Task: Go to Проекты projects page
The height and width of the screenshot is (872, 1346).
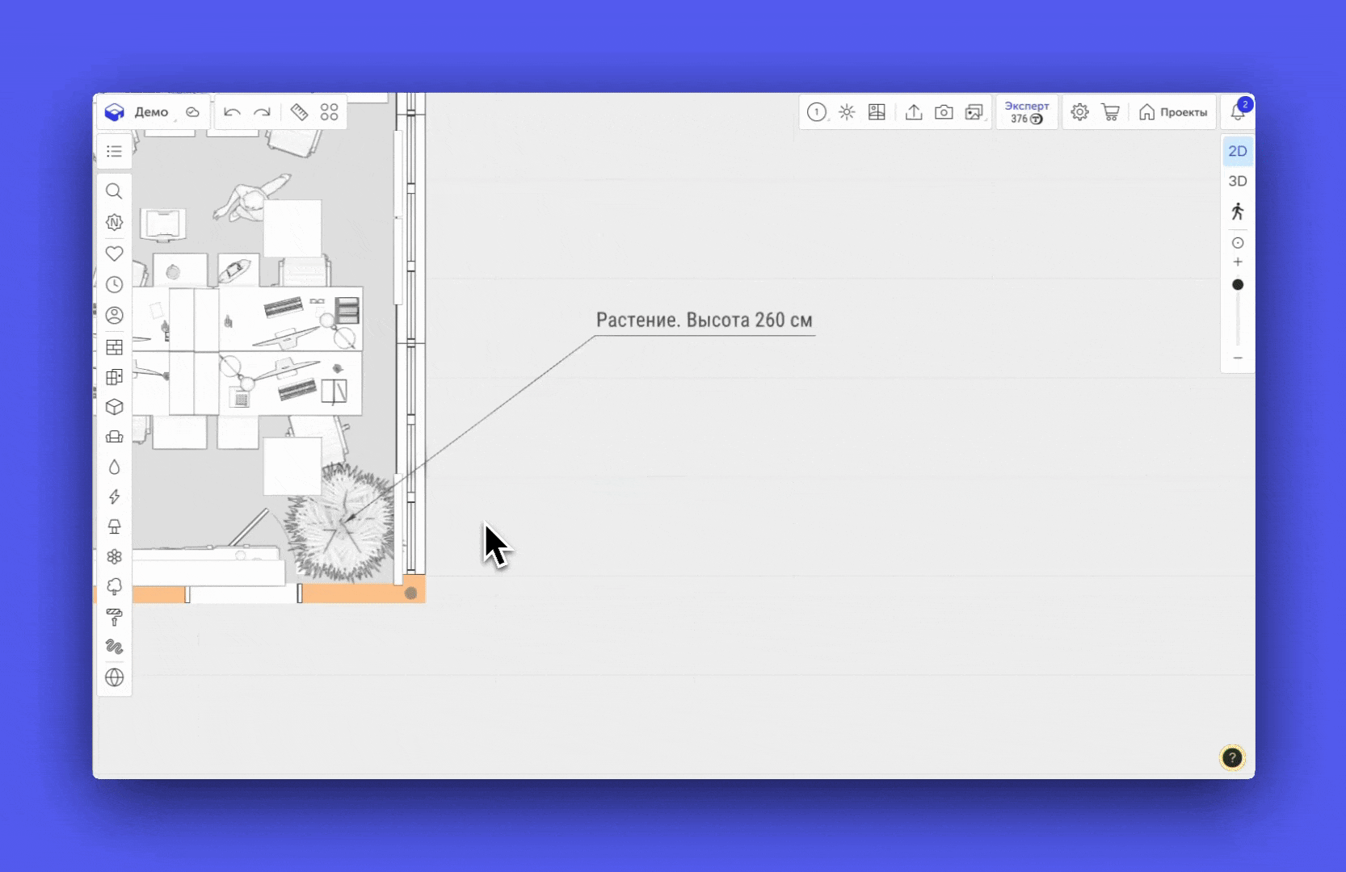Action: pos(1173,112)
